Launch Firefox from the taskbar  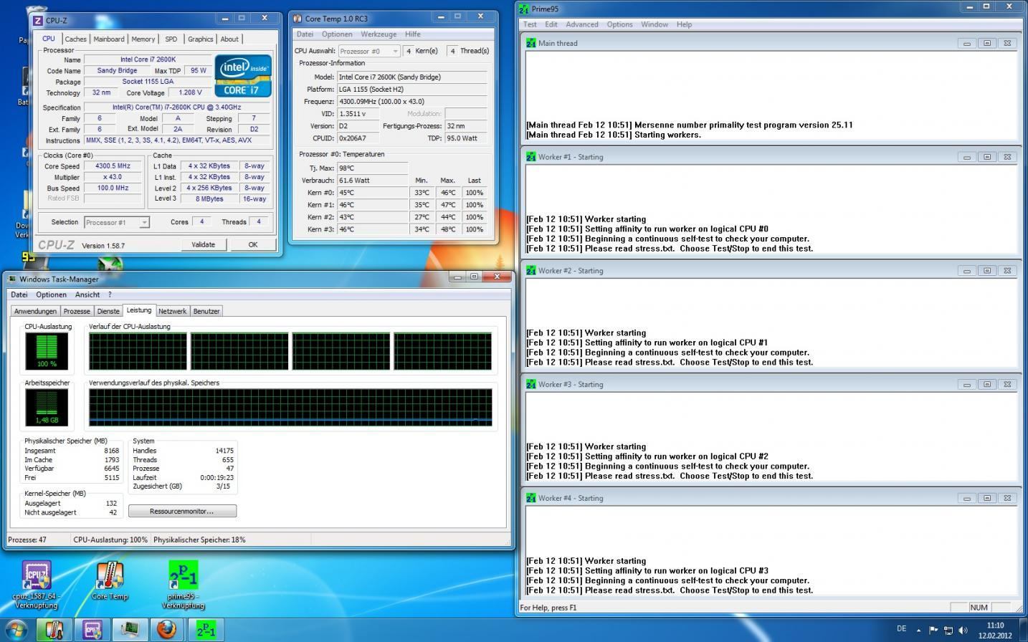(166, 630)
